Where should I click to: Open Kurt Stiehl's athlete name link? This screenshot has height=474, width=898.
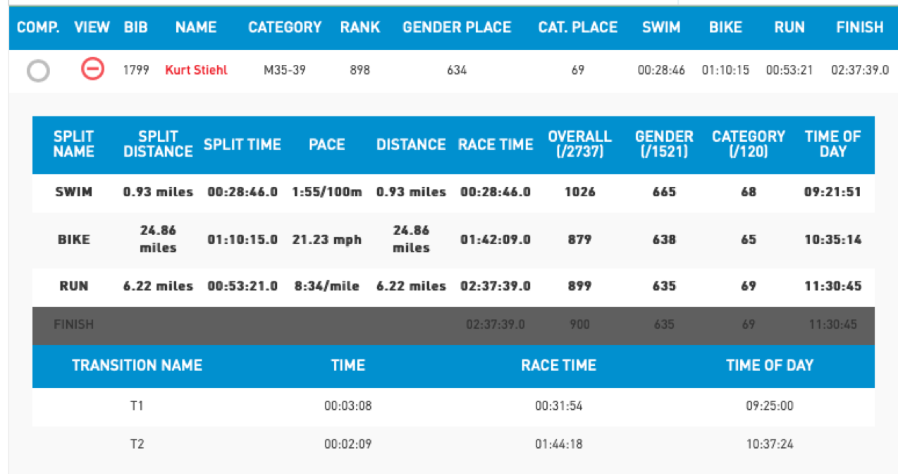pyautogui.click(x=196, y=70)
